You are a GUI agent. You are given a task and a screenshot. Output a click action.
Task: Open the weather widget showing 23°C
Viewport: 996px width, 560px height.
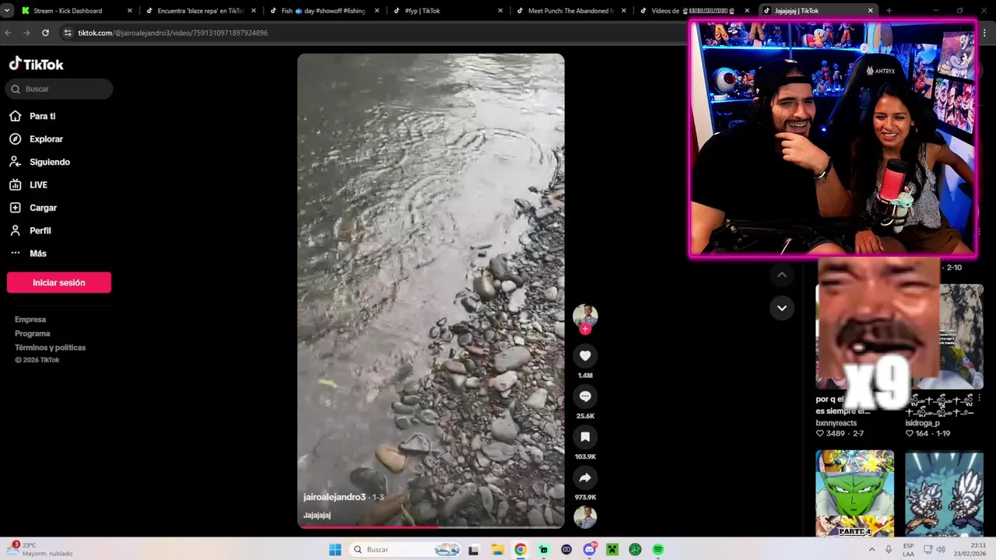coord(40,549)
